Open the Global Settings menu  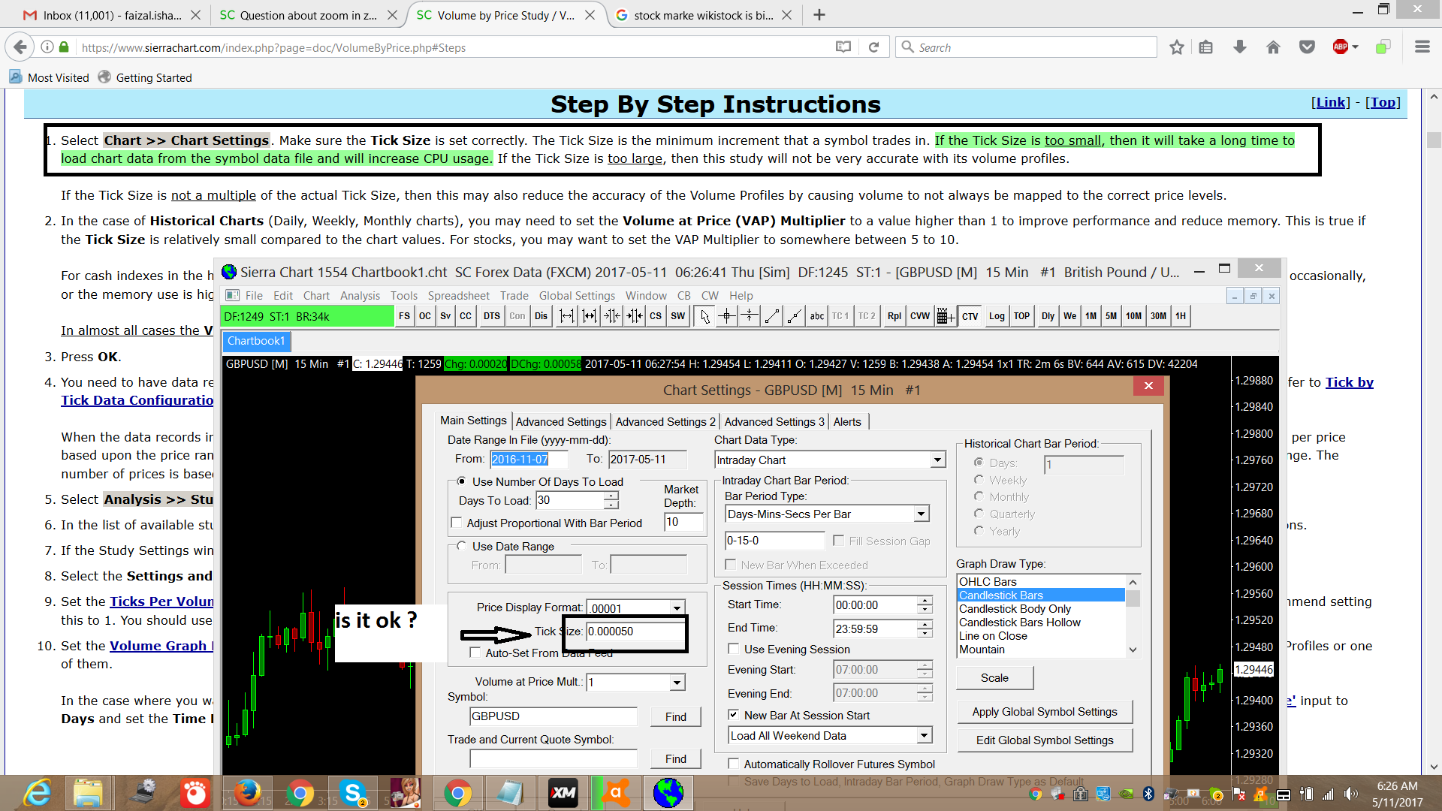[x=576, y=295]
